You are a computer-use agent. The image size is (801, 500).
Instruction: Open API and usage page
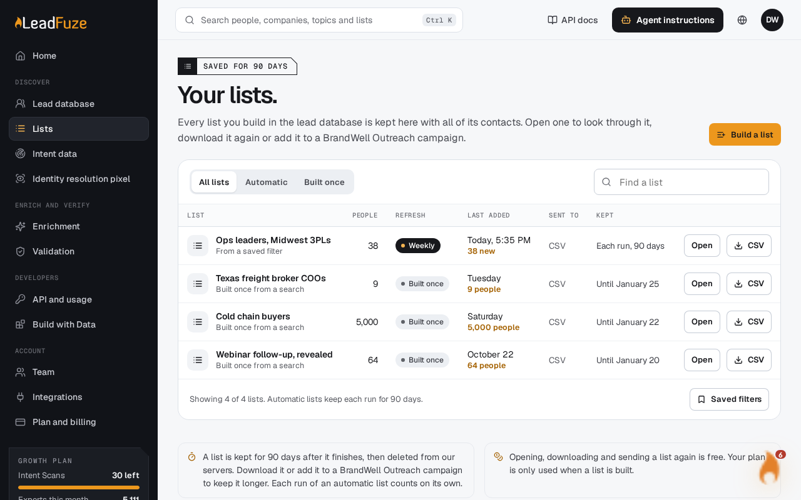click(x=79, y=299)
